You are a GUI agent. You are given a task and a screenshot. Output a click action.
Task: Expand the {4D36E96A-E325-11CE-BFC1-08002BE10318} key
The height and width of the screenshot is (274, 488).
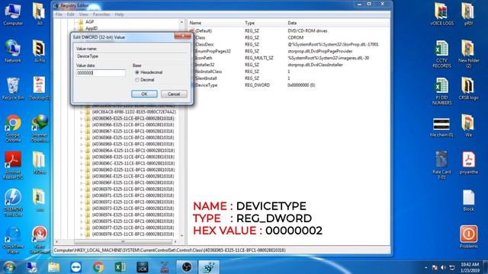point(82,151)
